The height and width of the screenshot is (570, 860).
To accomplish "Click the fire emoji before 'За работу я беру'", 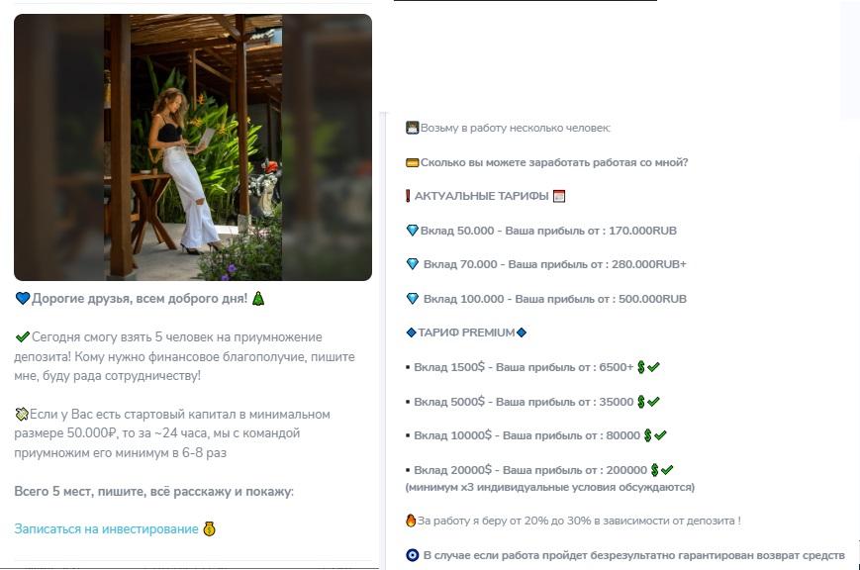I will tap(411, 521).
